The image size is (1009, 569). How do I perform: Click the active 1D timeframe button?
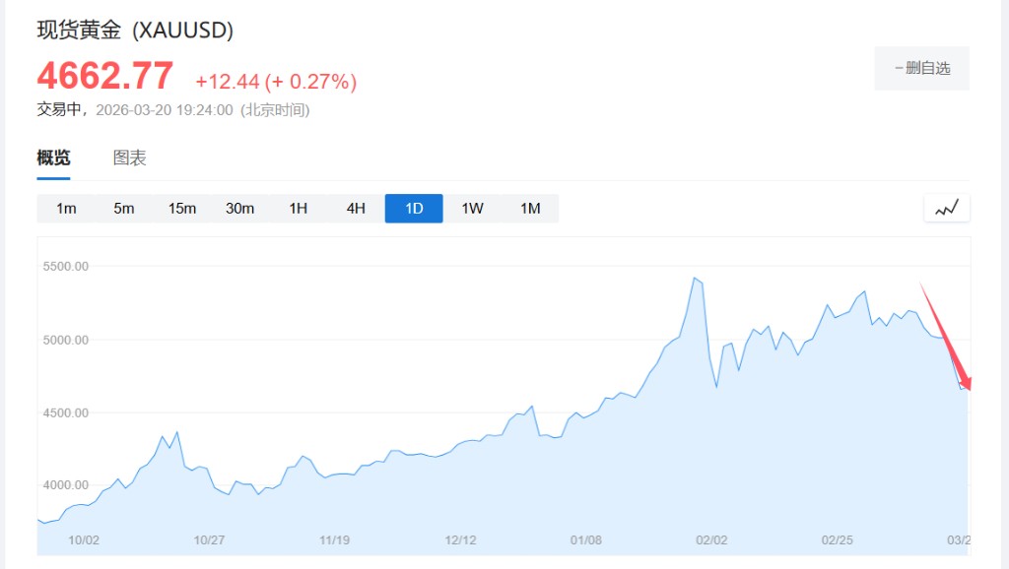coord(414,209)
